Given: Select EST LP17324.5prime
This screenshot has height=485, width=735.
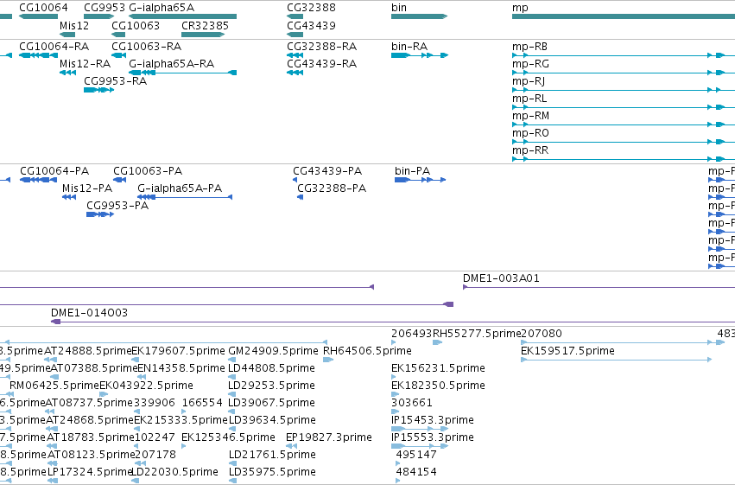Looking at the screenshot, I should (90, 472).
